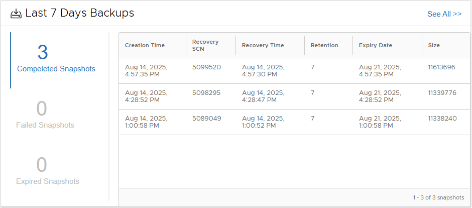Click the completed snapshots count 3
Viewport: 472px width, 208px height.
tap(43, 53)
